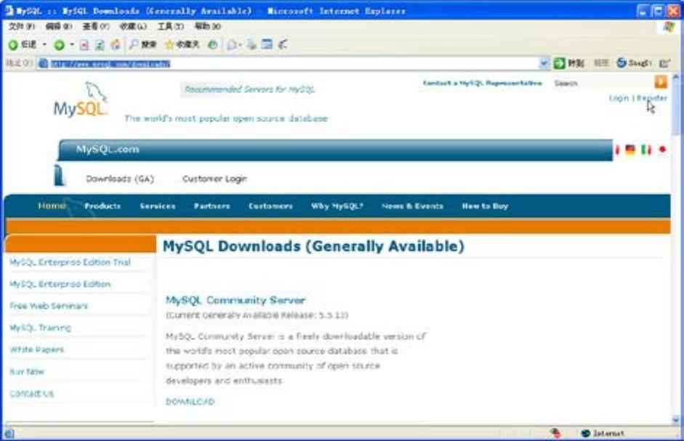
Task: Click Recommended Servers for MySQL banner
Action: click(249, 89)
